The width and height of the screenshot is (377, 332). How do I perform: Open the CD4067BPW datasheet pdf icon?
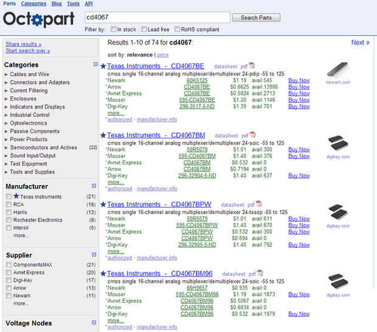258,203
